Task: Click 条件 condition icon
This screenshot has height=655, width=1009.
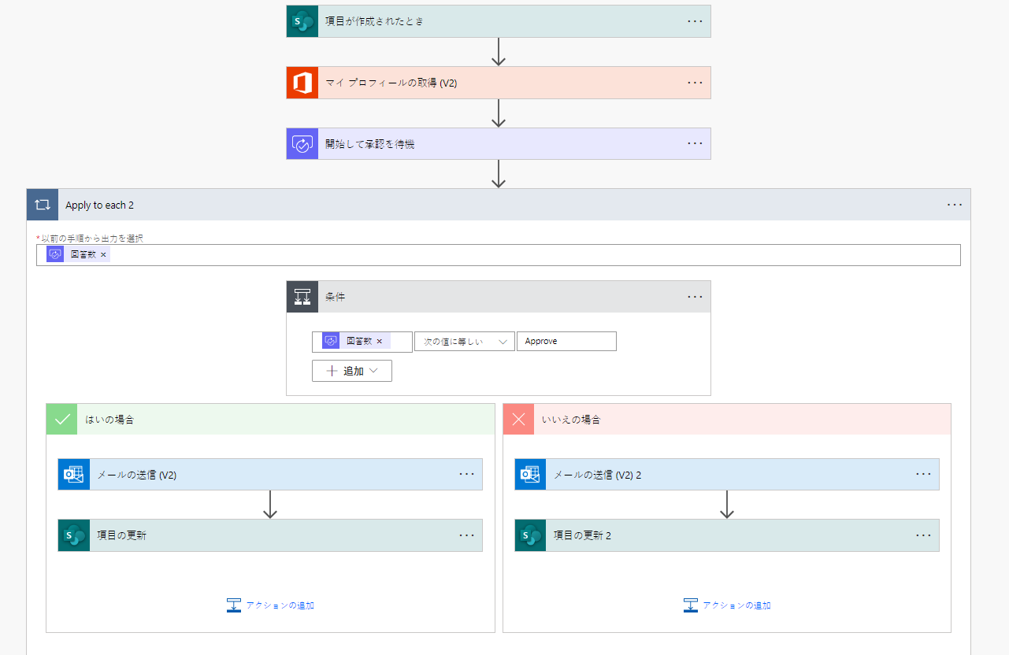Action: coord(302,297)
